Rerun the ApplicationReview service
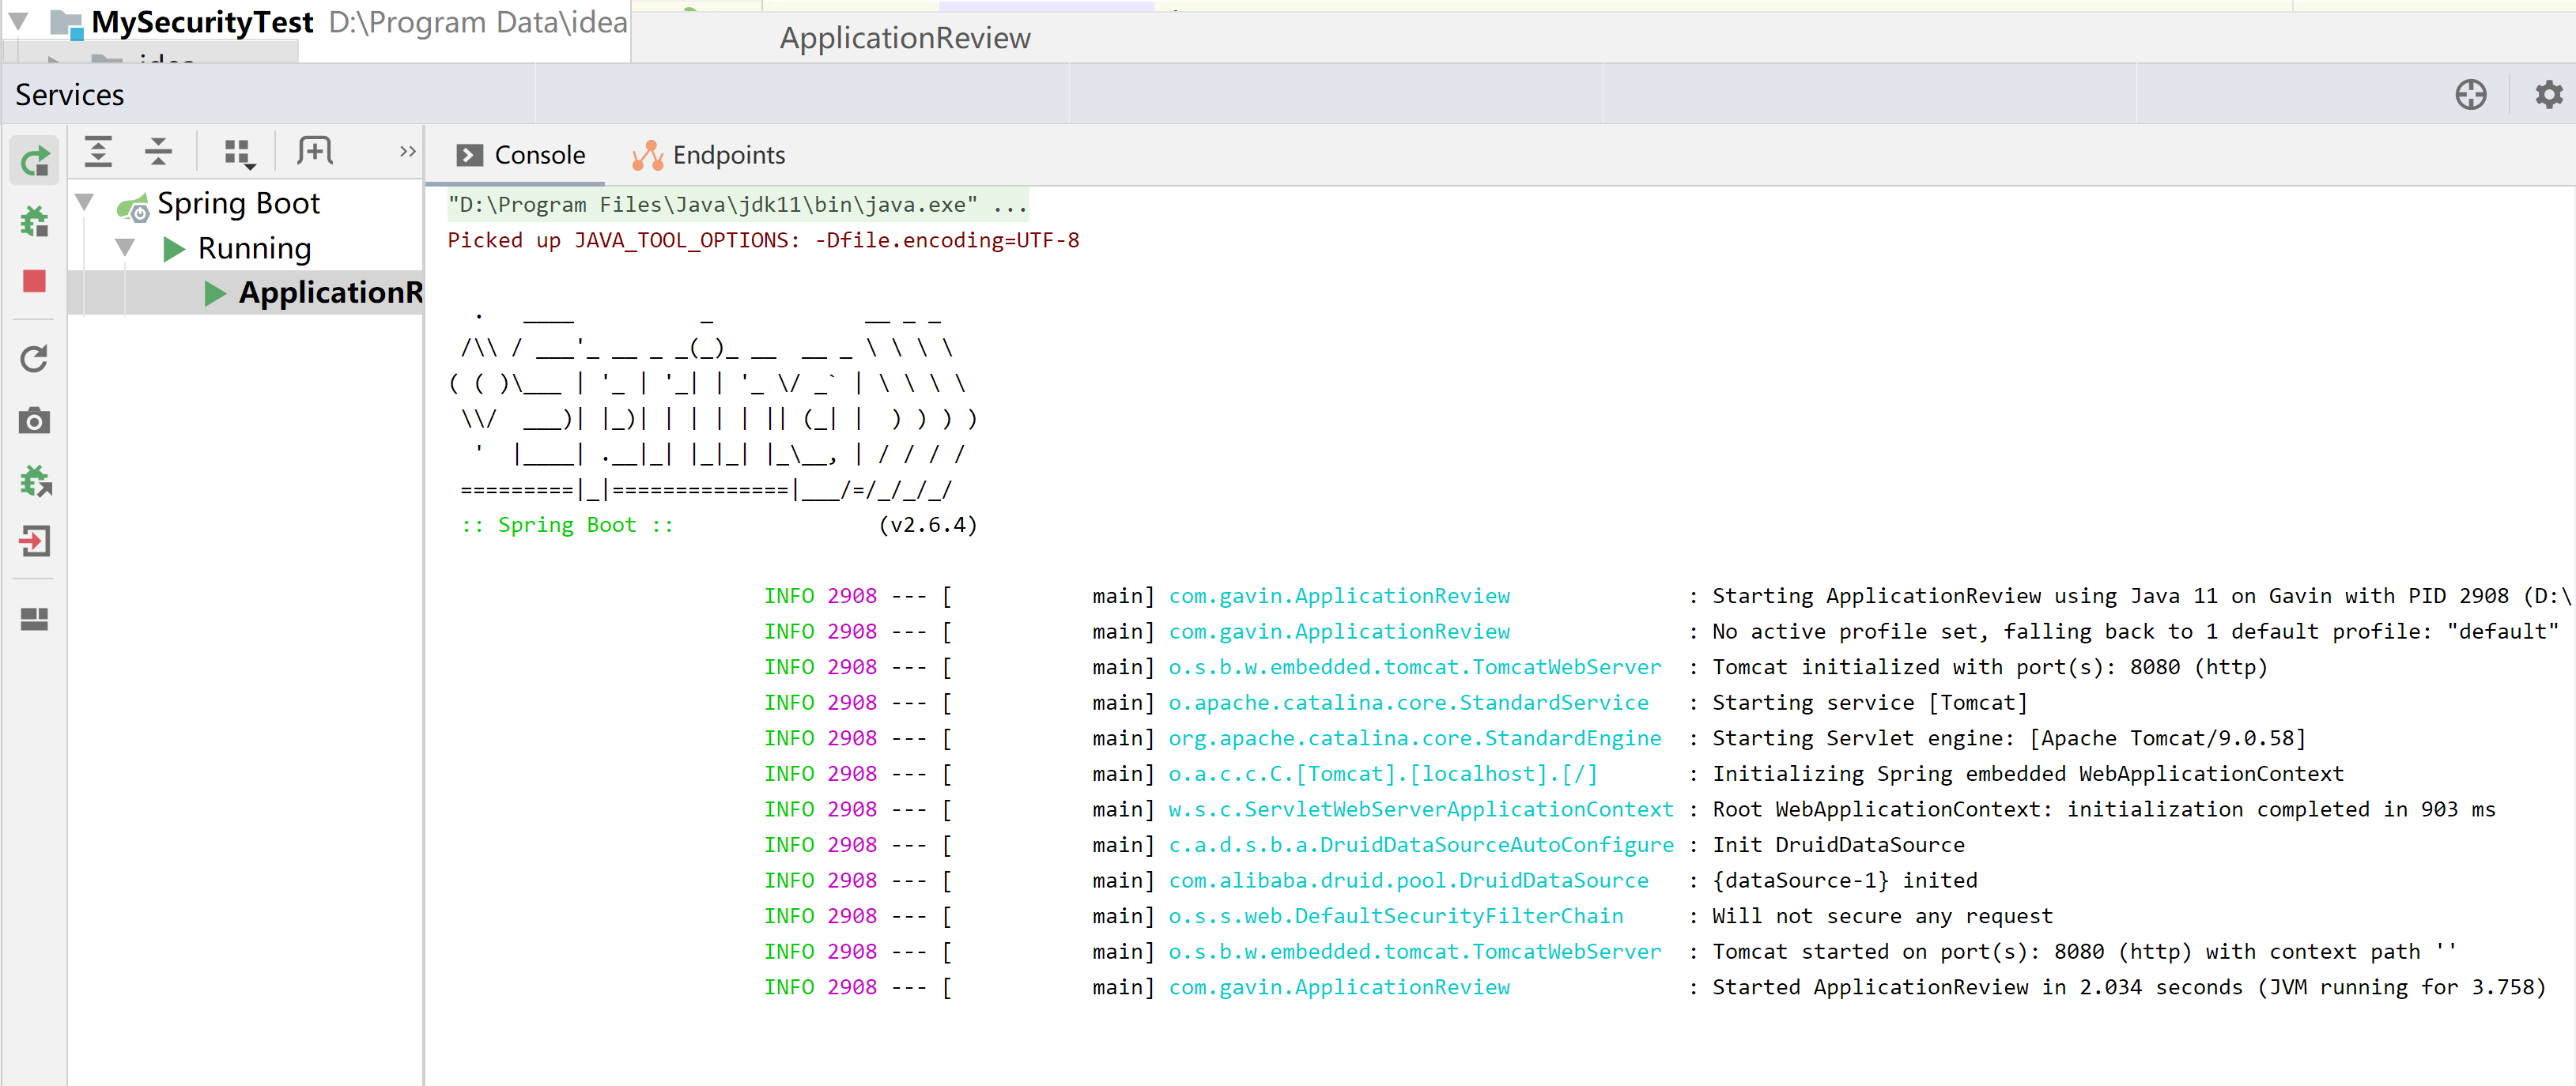 [x=34, y=159]
